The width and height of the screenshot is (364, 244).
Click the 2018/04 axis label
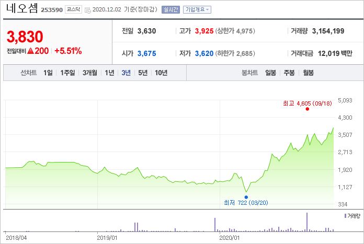click(16, 238)
